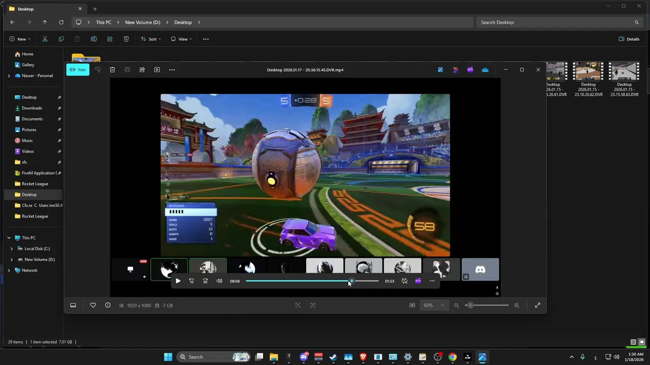Click New Volume (D:) in the address breadcrumb
The height and width of the screenshot is (365, 650).
(x=143, y=22)
